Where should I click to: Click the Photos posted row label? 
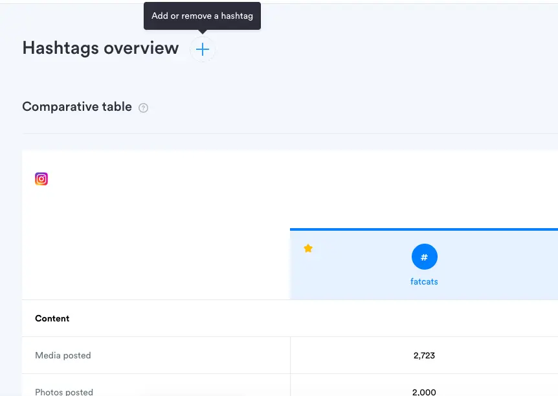64,391
